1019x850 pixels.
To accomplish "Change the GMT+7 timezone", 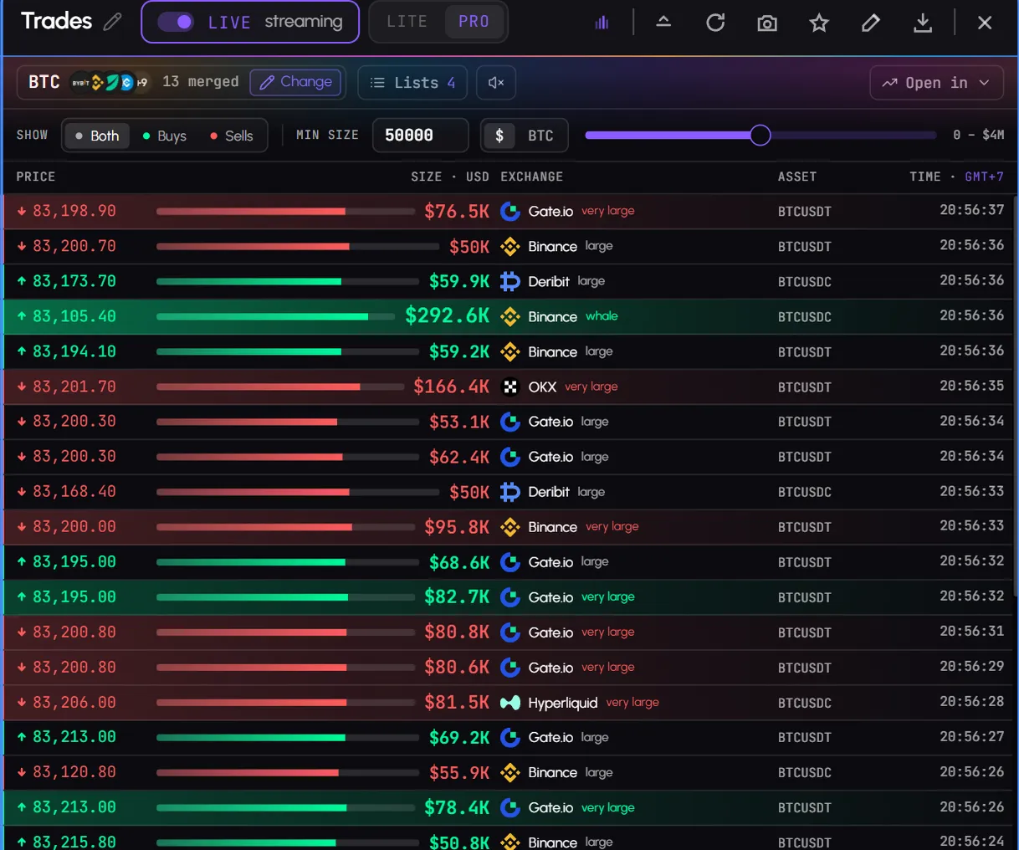I will 984,177.
